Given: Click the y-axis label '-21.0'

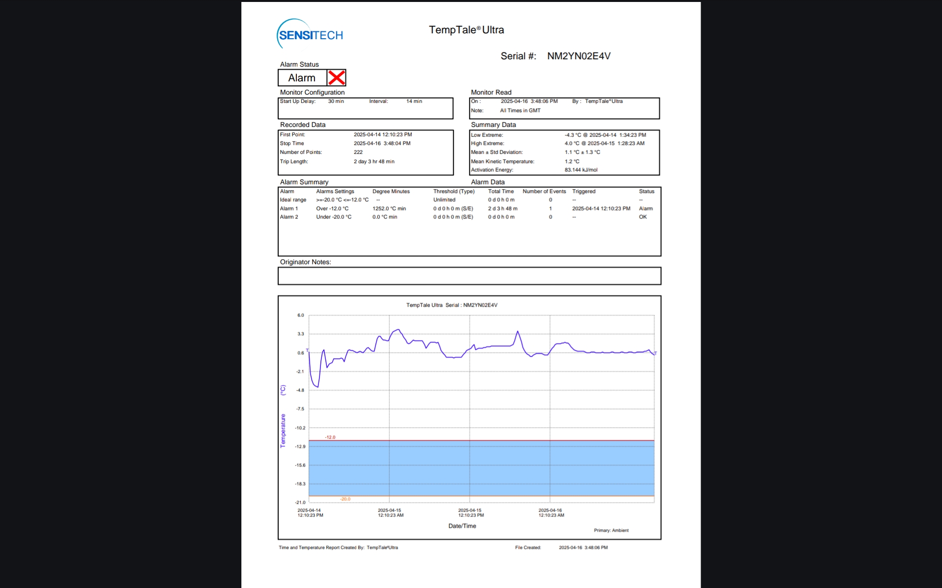Looking at the screenshot, I should [x=300, y=503].
